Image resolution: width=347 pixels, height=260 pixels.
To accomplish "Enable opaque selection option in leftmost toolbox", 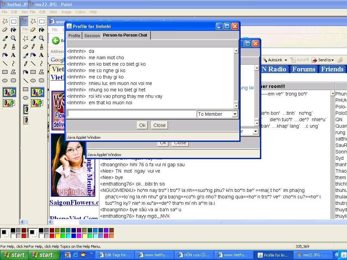I will 9,92.
